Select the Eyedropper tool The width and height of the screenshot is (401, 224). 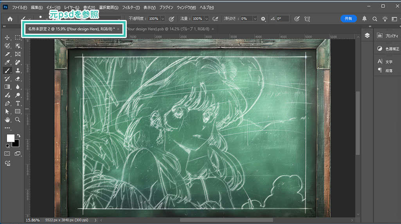pos(7,62)
